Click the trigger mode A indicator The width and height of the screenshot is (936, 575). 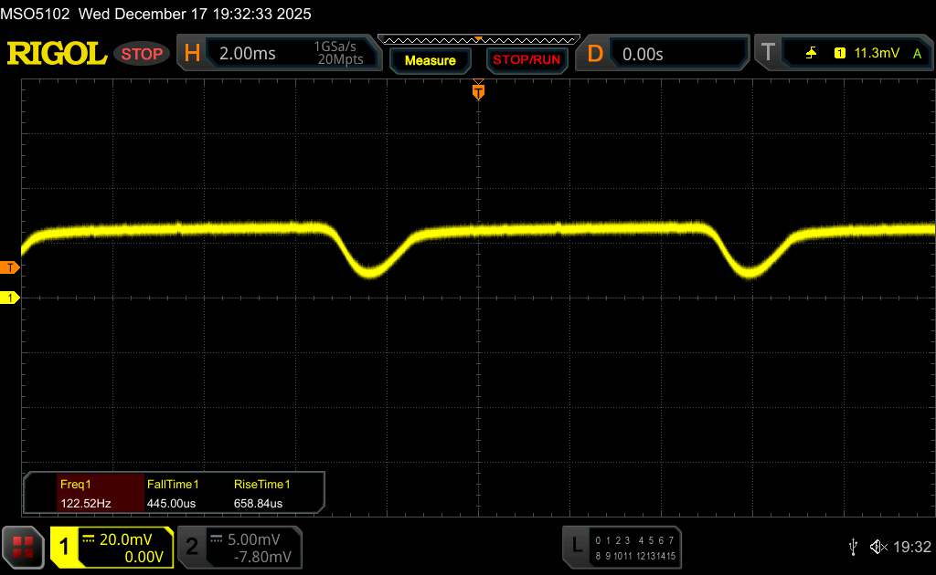tap(917, 54)
